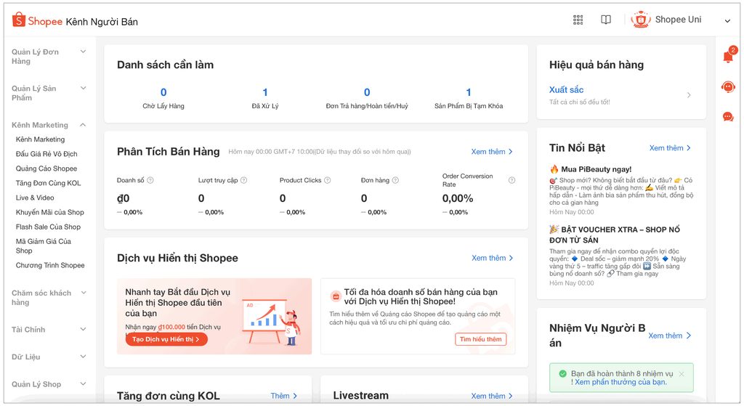Expand Dữ Liệu menu

[83, 357]
